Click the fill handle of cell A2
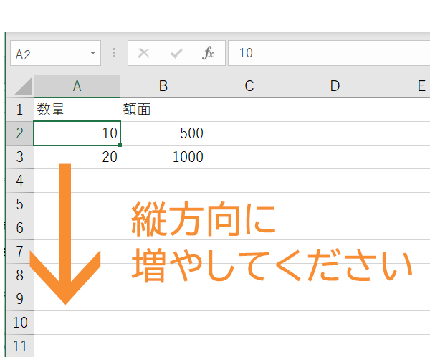This screenshot has height=357, width=430. [x=120, y=145]
